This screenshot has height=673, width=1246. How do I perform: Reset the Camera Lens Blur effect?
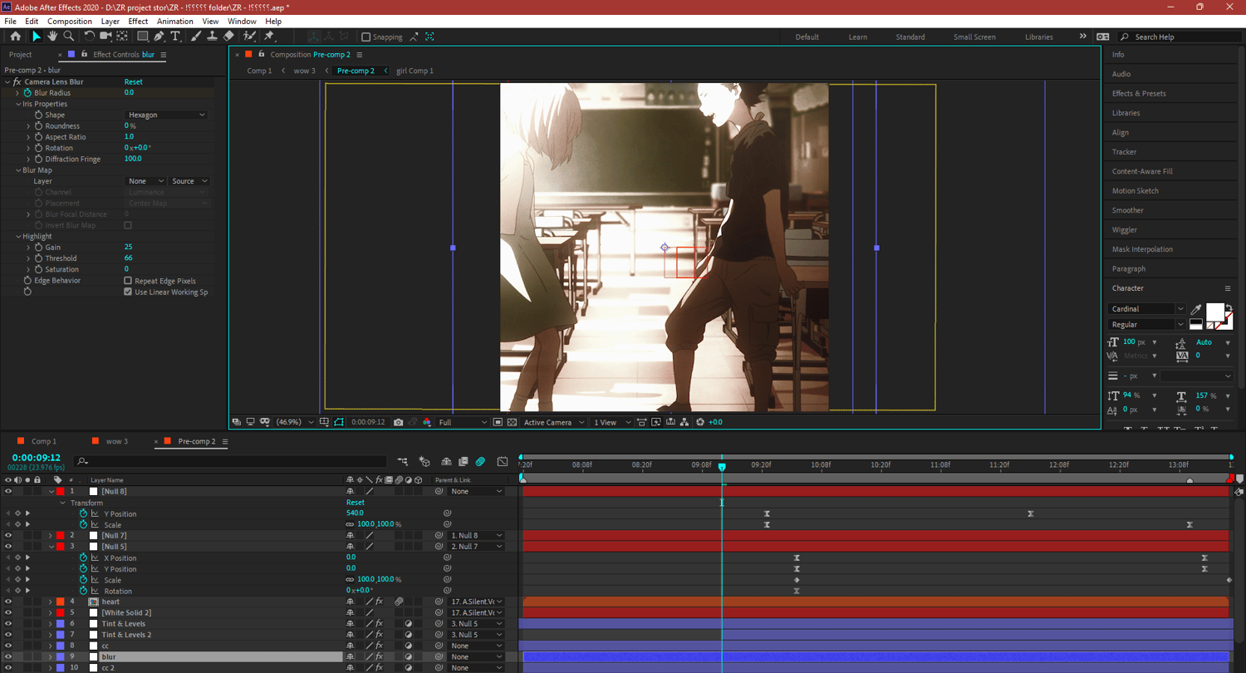(134, 82)
